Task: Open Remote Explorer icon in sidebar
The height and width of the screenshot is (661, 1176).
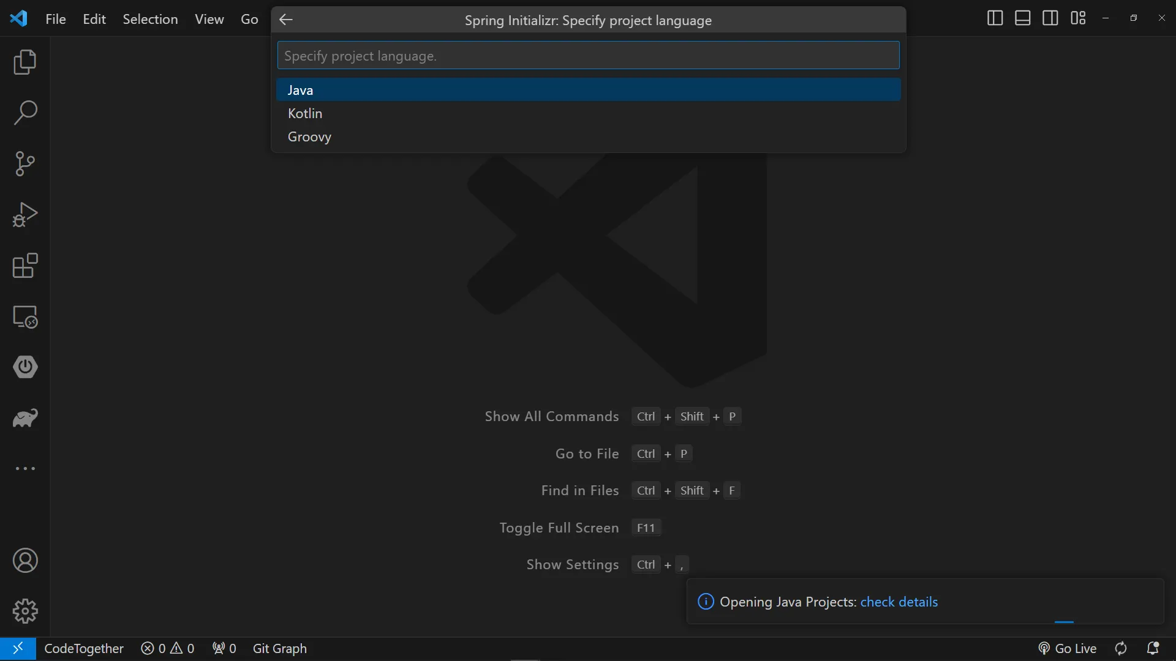Action: (25, 316)
